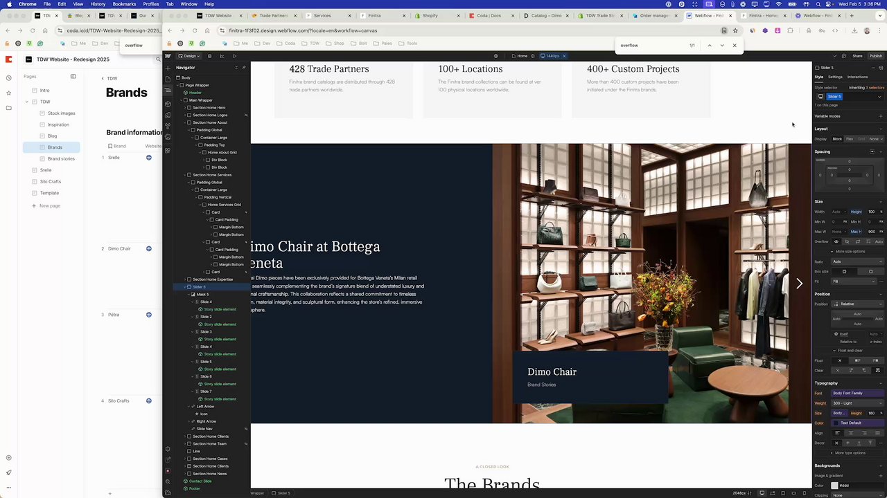Collapse Section Home Services in Navigator
Image resolution: width=887 pixels, height=498 pixels.
coord(185,175)
